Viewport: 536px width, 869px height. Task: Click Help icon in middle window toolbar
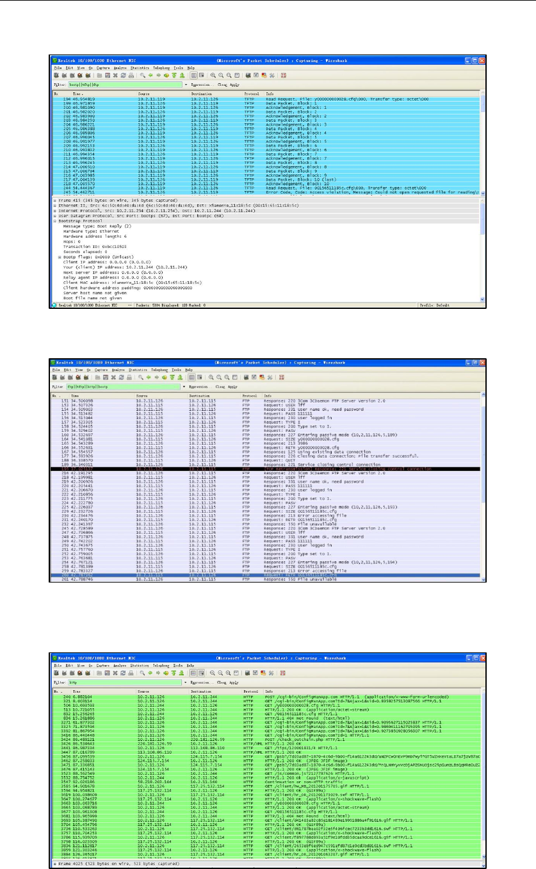click(281, 377)
